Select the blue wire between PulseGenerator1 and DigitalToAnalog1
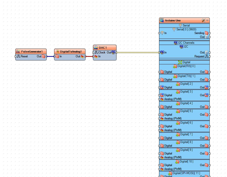This screenshot has width=227, height=177. click(x=50, y=56)
